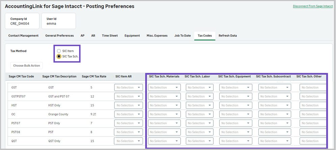336x150 pixels.
Task: Switch to the Time Sheet tab
Action: pyautogui.click(x=110, y=35)
